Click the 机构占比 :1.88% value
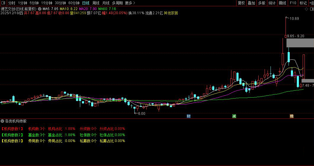Viewport: 314px width, 166px height. pos(62,129)
